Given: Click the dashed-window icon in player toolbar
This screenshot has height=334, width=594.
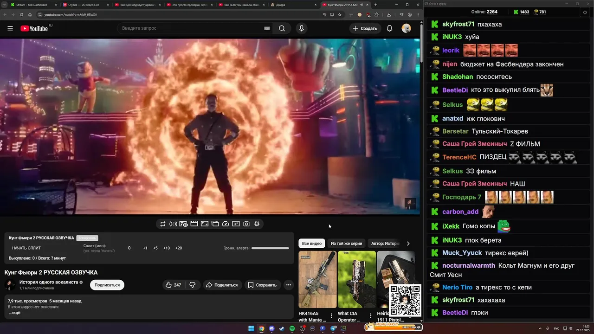Looking at the screenshot, I should (x=215, y=224).
